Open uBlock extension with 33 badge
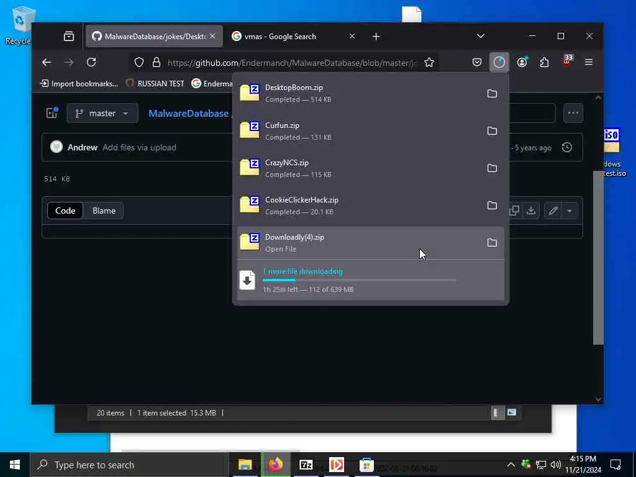 567,61
